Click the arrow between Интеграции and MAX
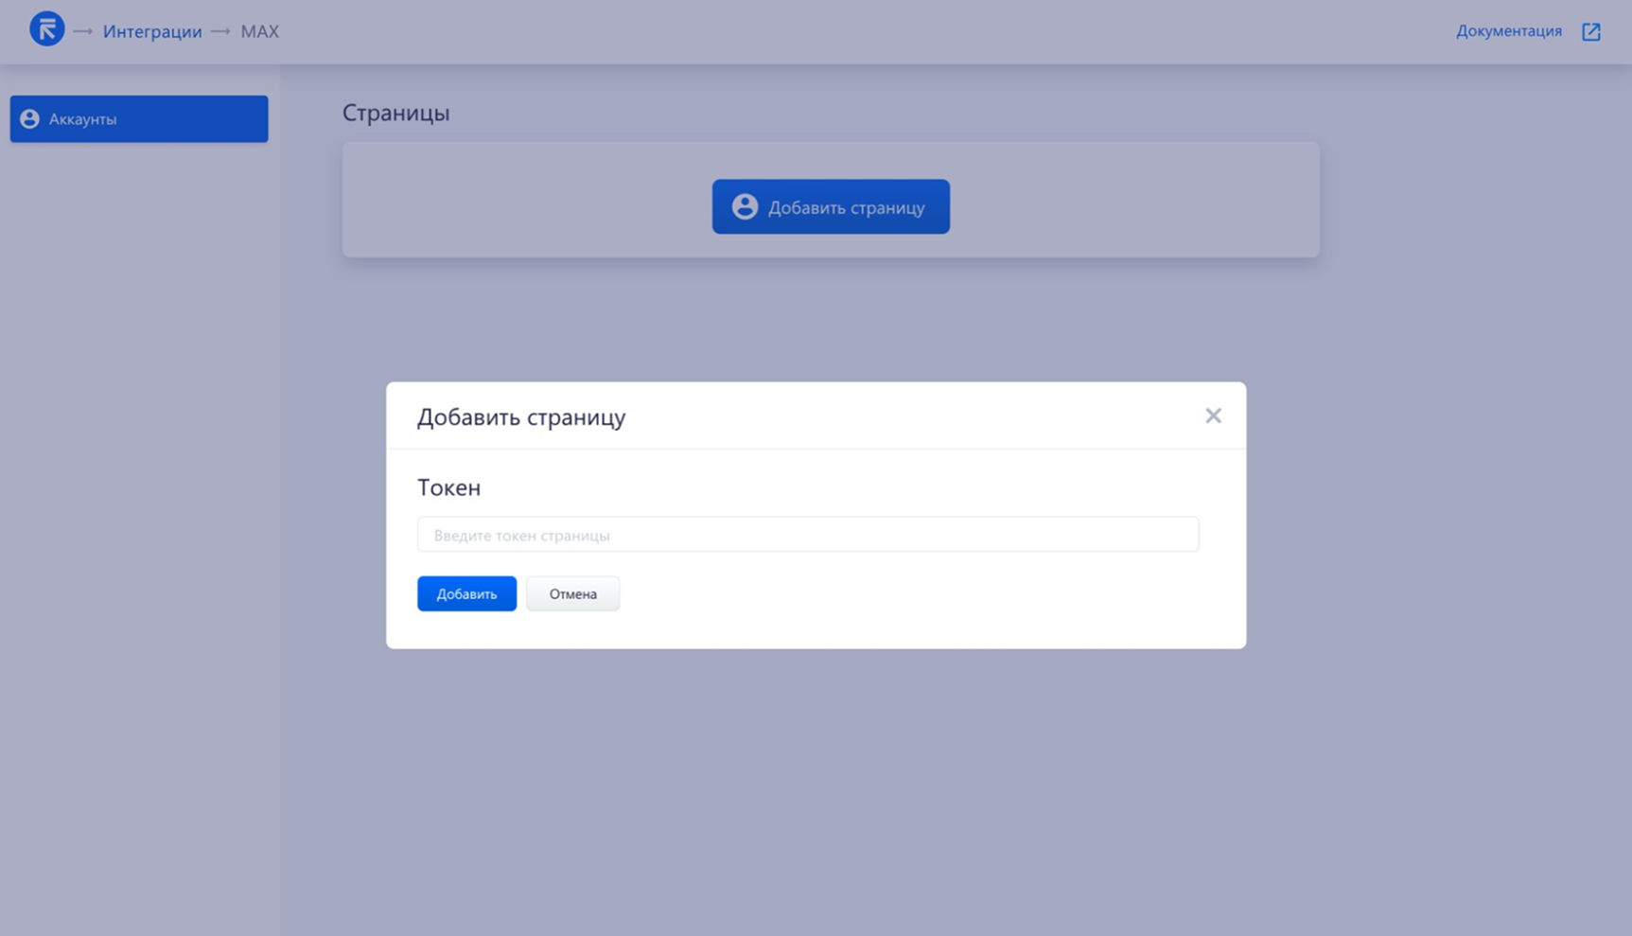1632x936 pixels. (220, 31)
